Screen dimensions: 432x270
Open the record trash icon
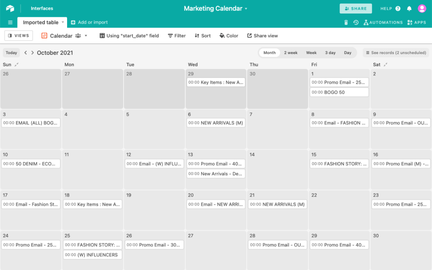pos(346,22)
